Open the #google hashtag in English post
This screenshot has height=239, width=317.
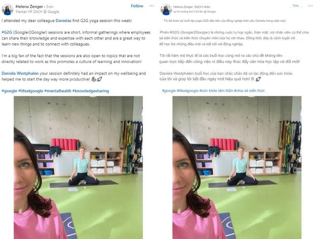pyautogui.click(x=9, y=91)
